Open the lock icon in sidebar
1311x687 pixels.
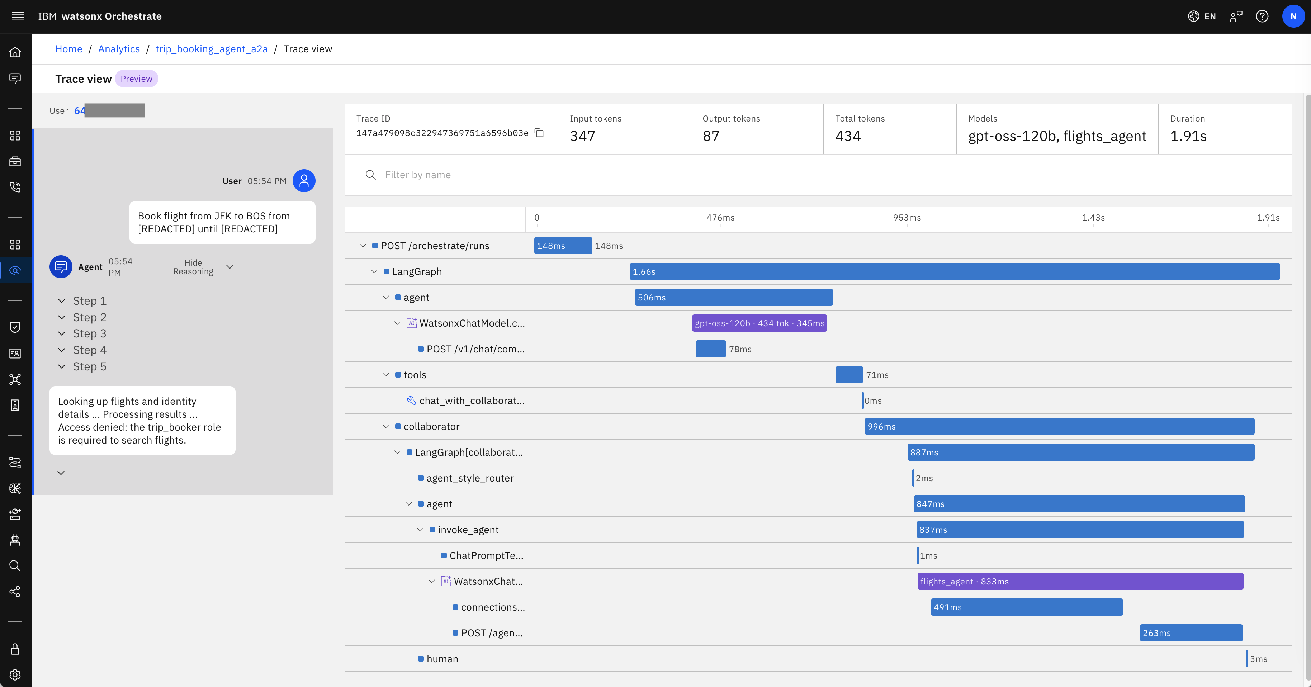coord(15,649)
